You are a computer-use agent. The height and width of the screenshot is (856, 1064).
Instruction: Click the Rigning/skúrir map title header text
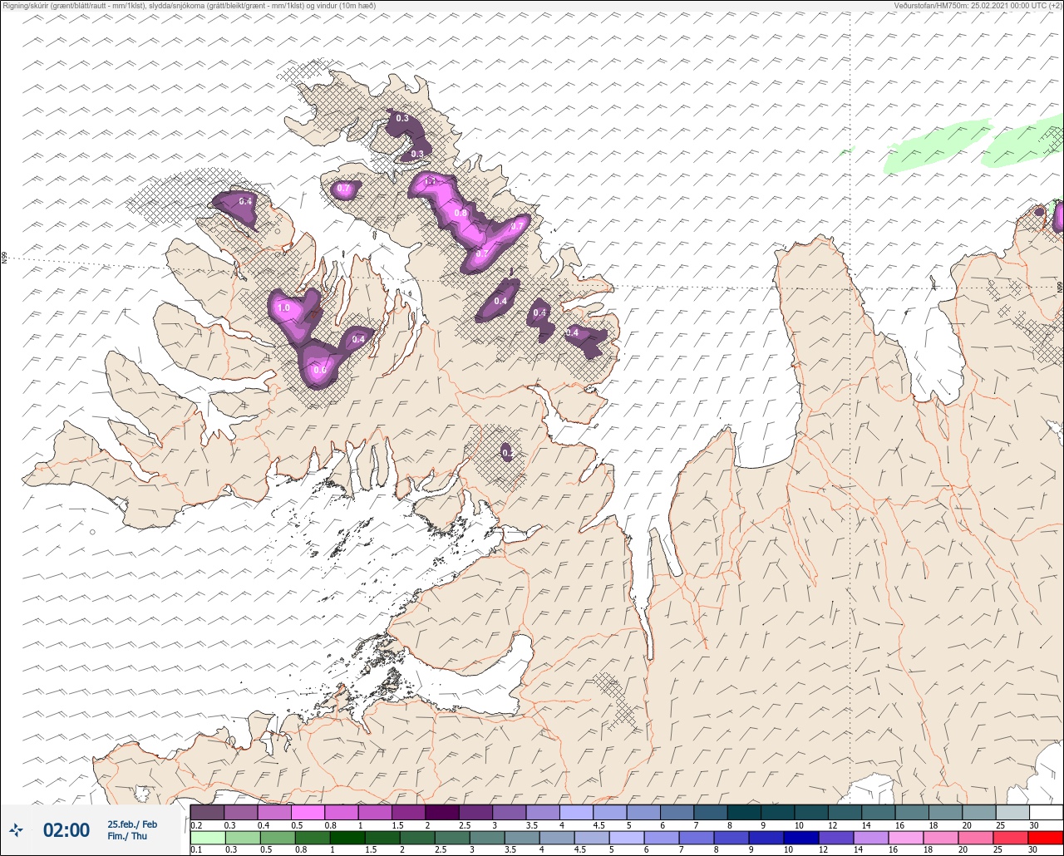tap(190, 6)
